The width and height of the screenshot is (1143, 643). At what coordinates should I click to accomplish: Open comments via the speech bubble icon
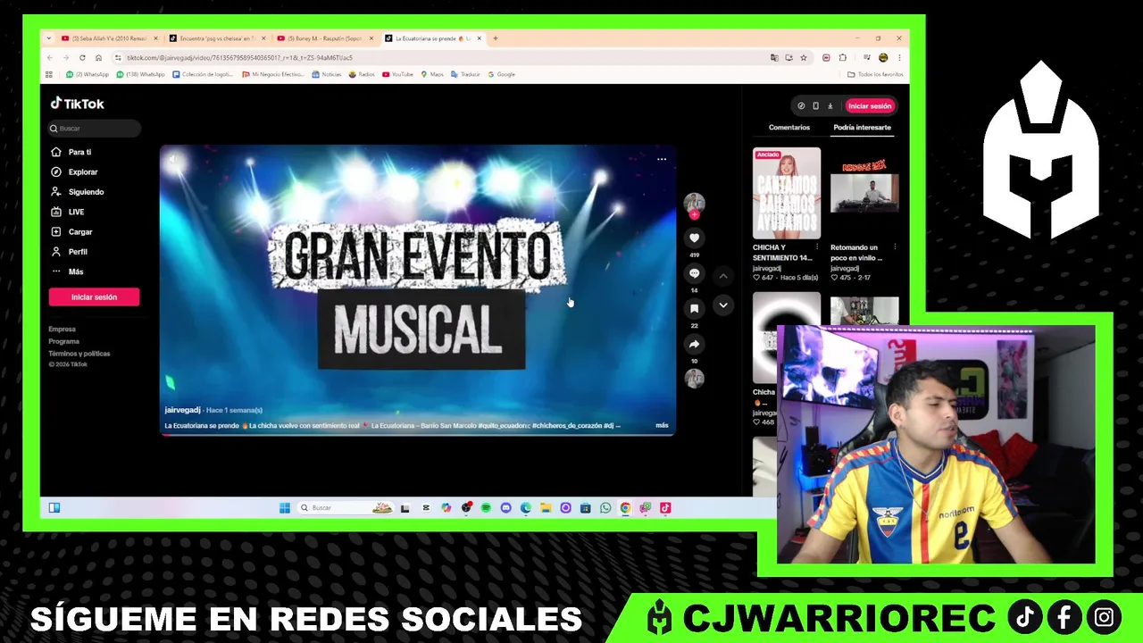[x=694, y=273]
